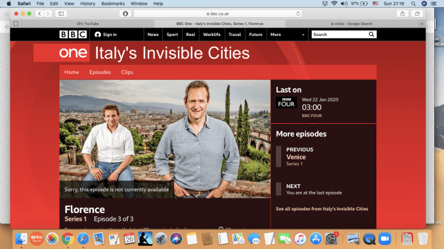
Task: Click Wi-Fi status icon in menu bar
Action: pyautogui.click(x=334, y=4)
